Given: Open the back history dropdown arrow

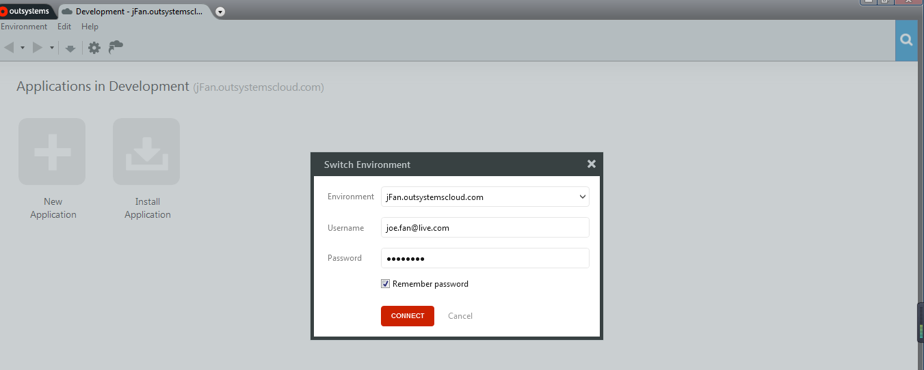Looking at the screenshot, I should point(23,48).
